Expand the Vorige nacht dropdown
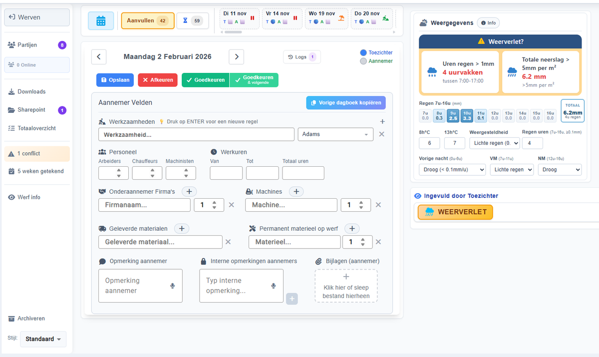This screenshot has height=357, width=599. pyautogui.click(x=452, y=170)
